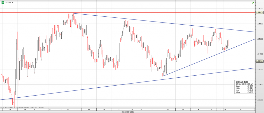Click date 14 on the time axis
This screenshot has height=113, width=264.
(68, 110)
